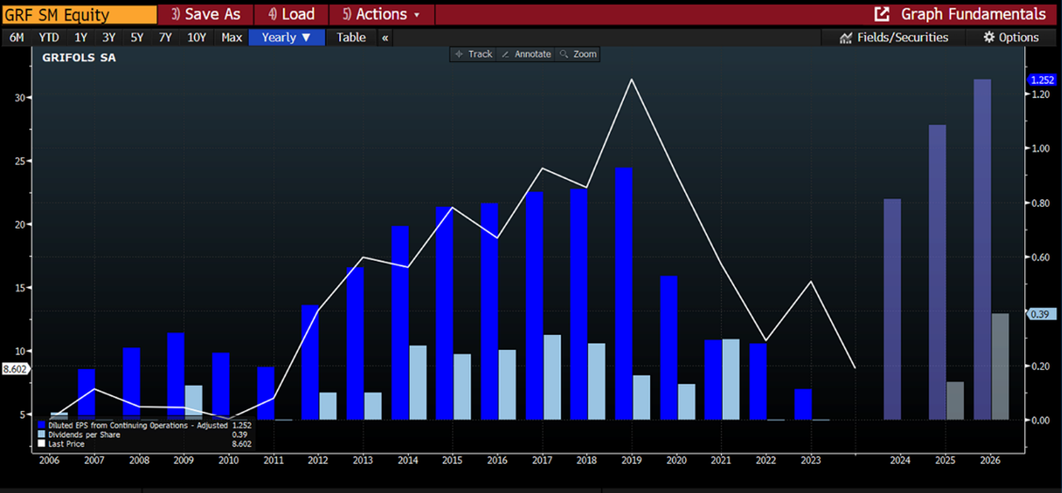Click the 2026 x-axis year label

pyautogui.click(x=989, y=459)
